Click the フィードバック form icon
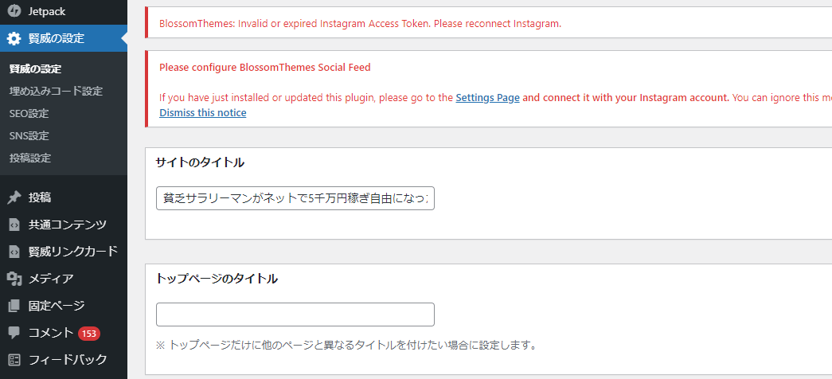832x379 pixels. (14, 359)
